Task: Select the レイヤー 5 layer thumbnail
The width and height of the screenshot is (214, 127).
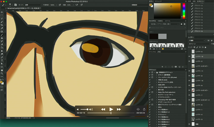Action: tap(193, 52)
